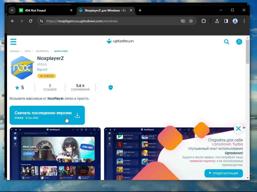This screenshot has width=257, height=192.
Task: Open the Uptodown search magnifier
Action: [x=227, y=42]
